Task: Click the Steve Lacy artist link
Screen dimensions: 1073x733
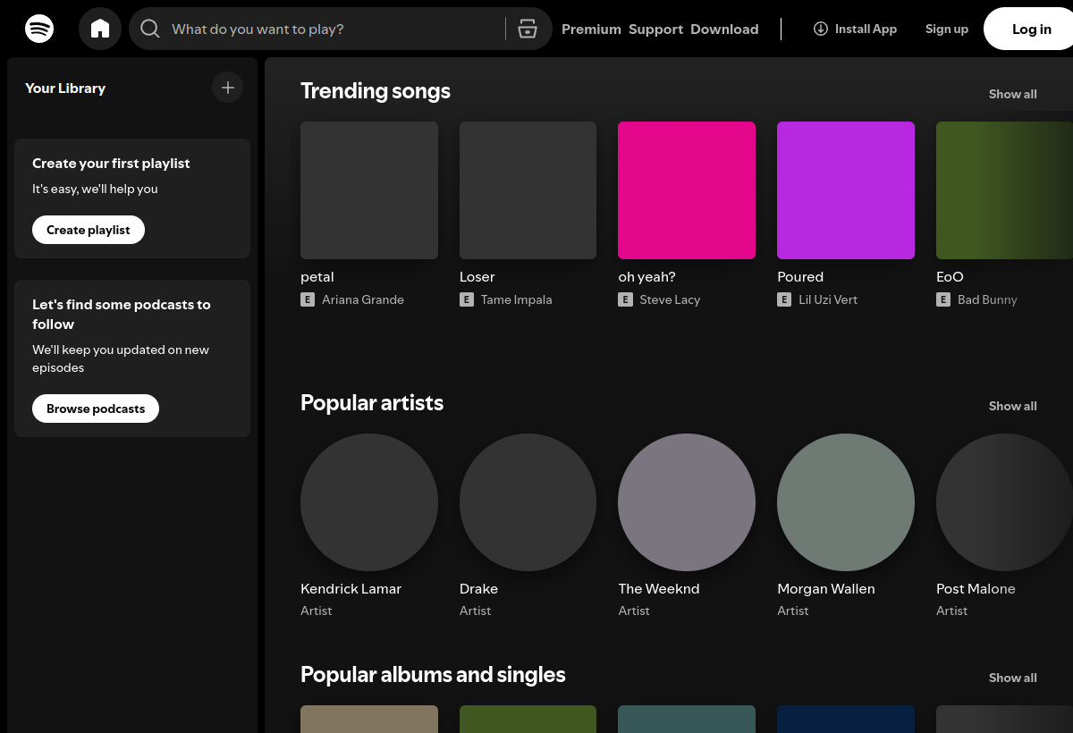Action: 670,299
